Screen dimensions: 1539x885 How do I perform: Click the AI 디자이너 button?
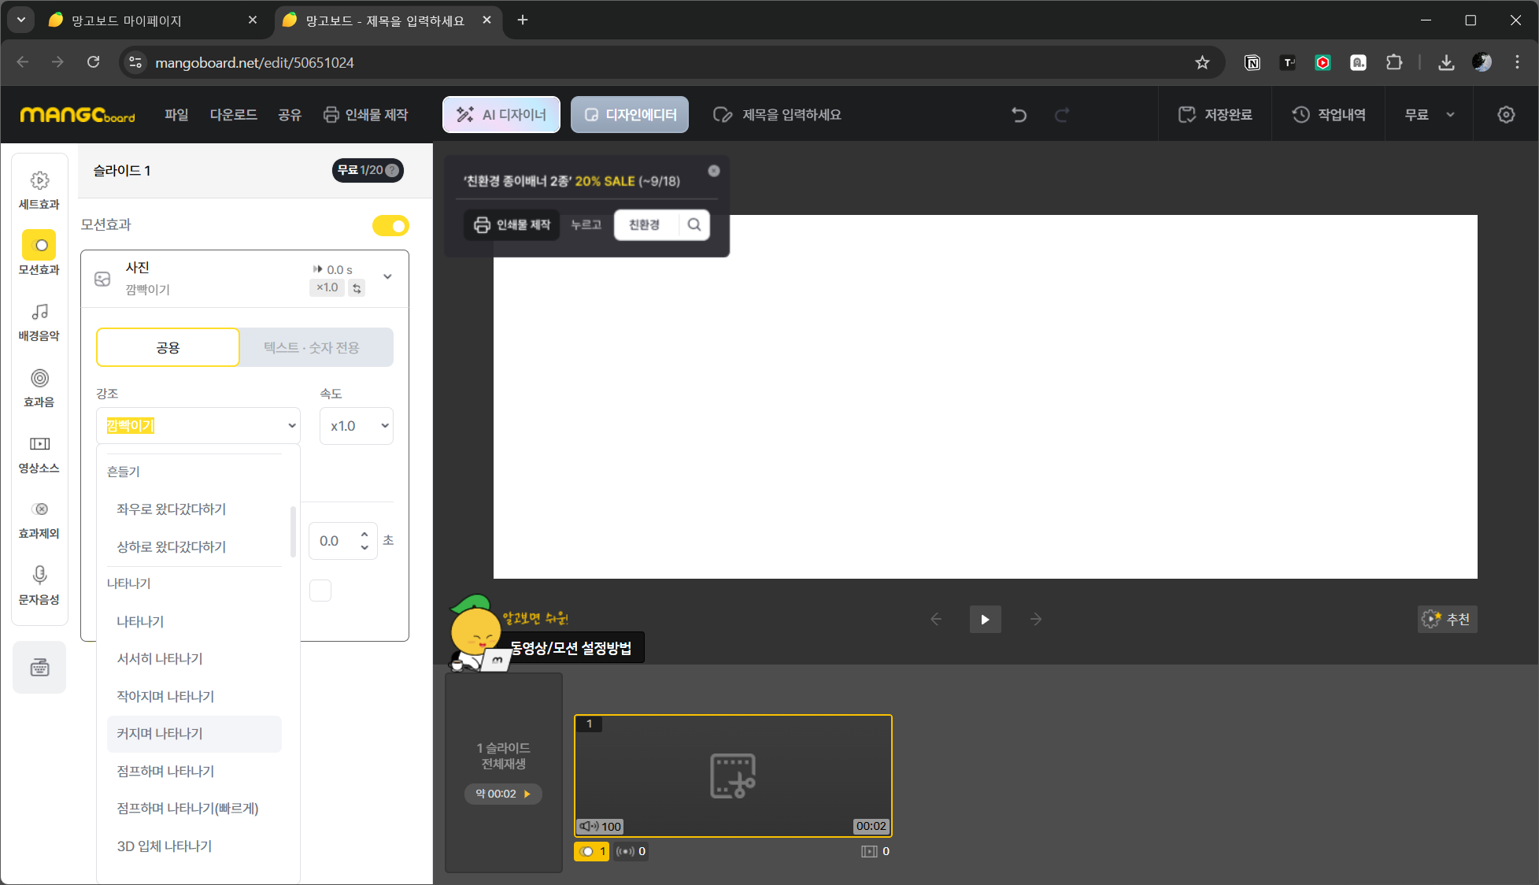(x=501, y=115)
